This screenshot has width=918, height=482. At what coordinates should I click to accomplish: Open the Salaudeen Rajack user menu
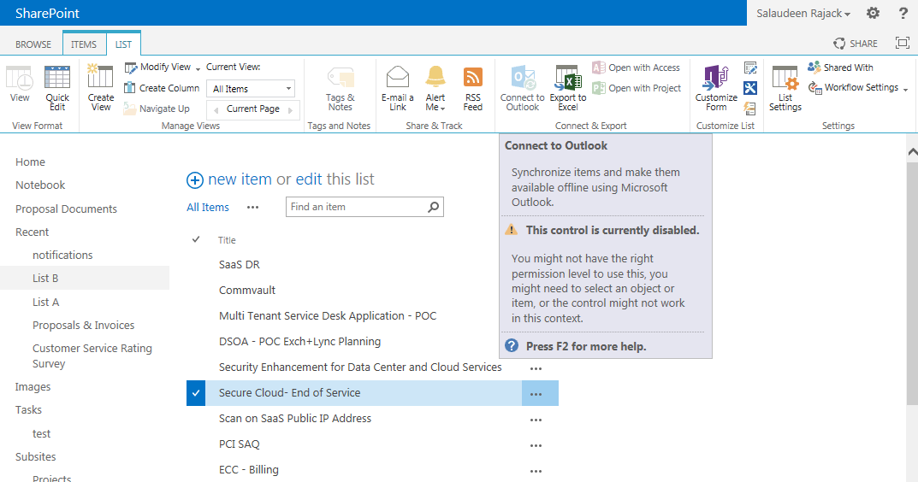pos(803,13)
